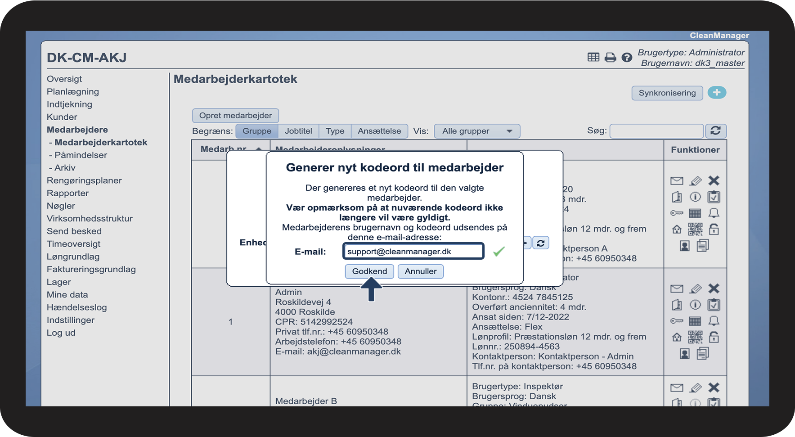Click the house icon in Admin row
The height and width of the screenshot is (437, 795).
(x=677, y=337)
